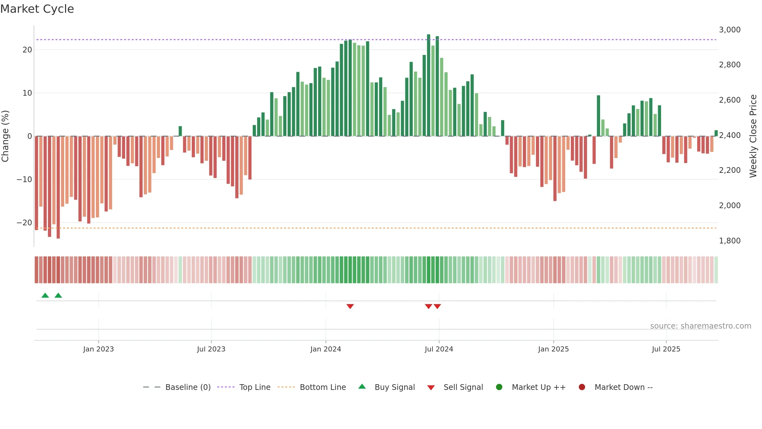Image resolution: width=762 pixels, height=429 pixels.
Task: Click the Weekly Close Price axis title
Action: click(x=753, y=136)
